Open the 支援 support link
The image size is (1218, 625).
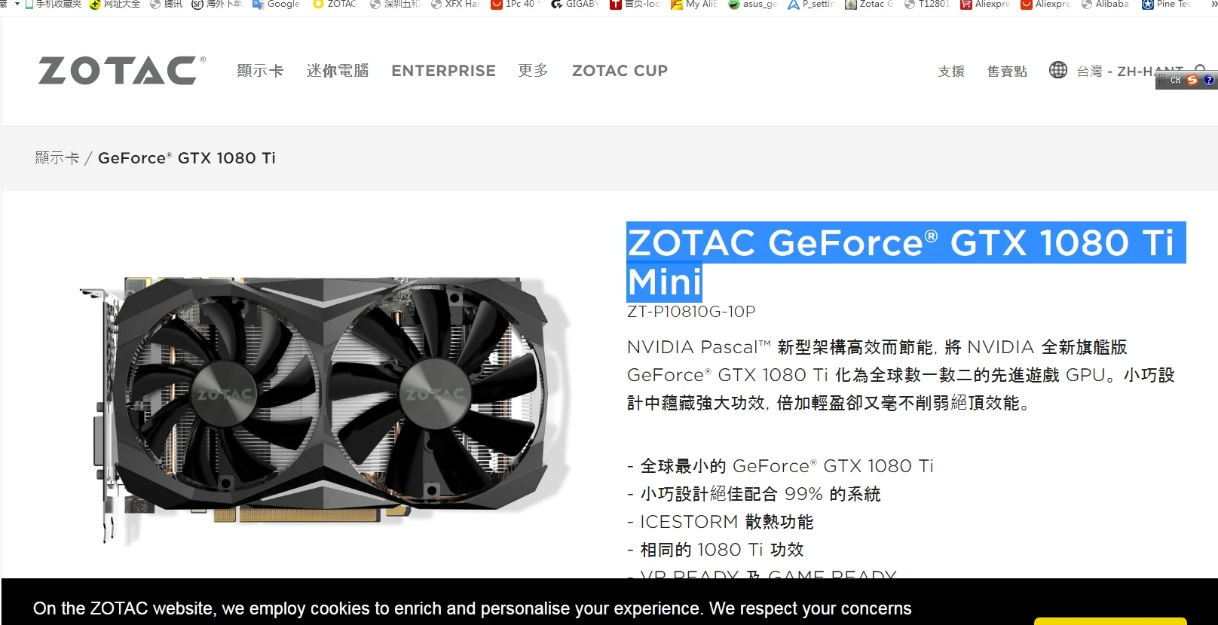pyautogui.click(x=951, y=72)
